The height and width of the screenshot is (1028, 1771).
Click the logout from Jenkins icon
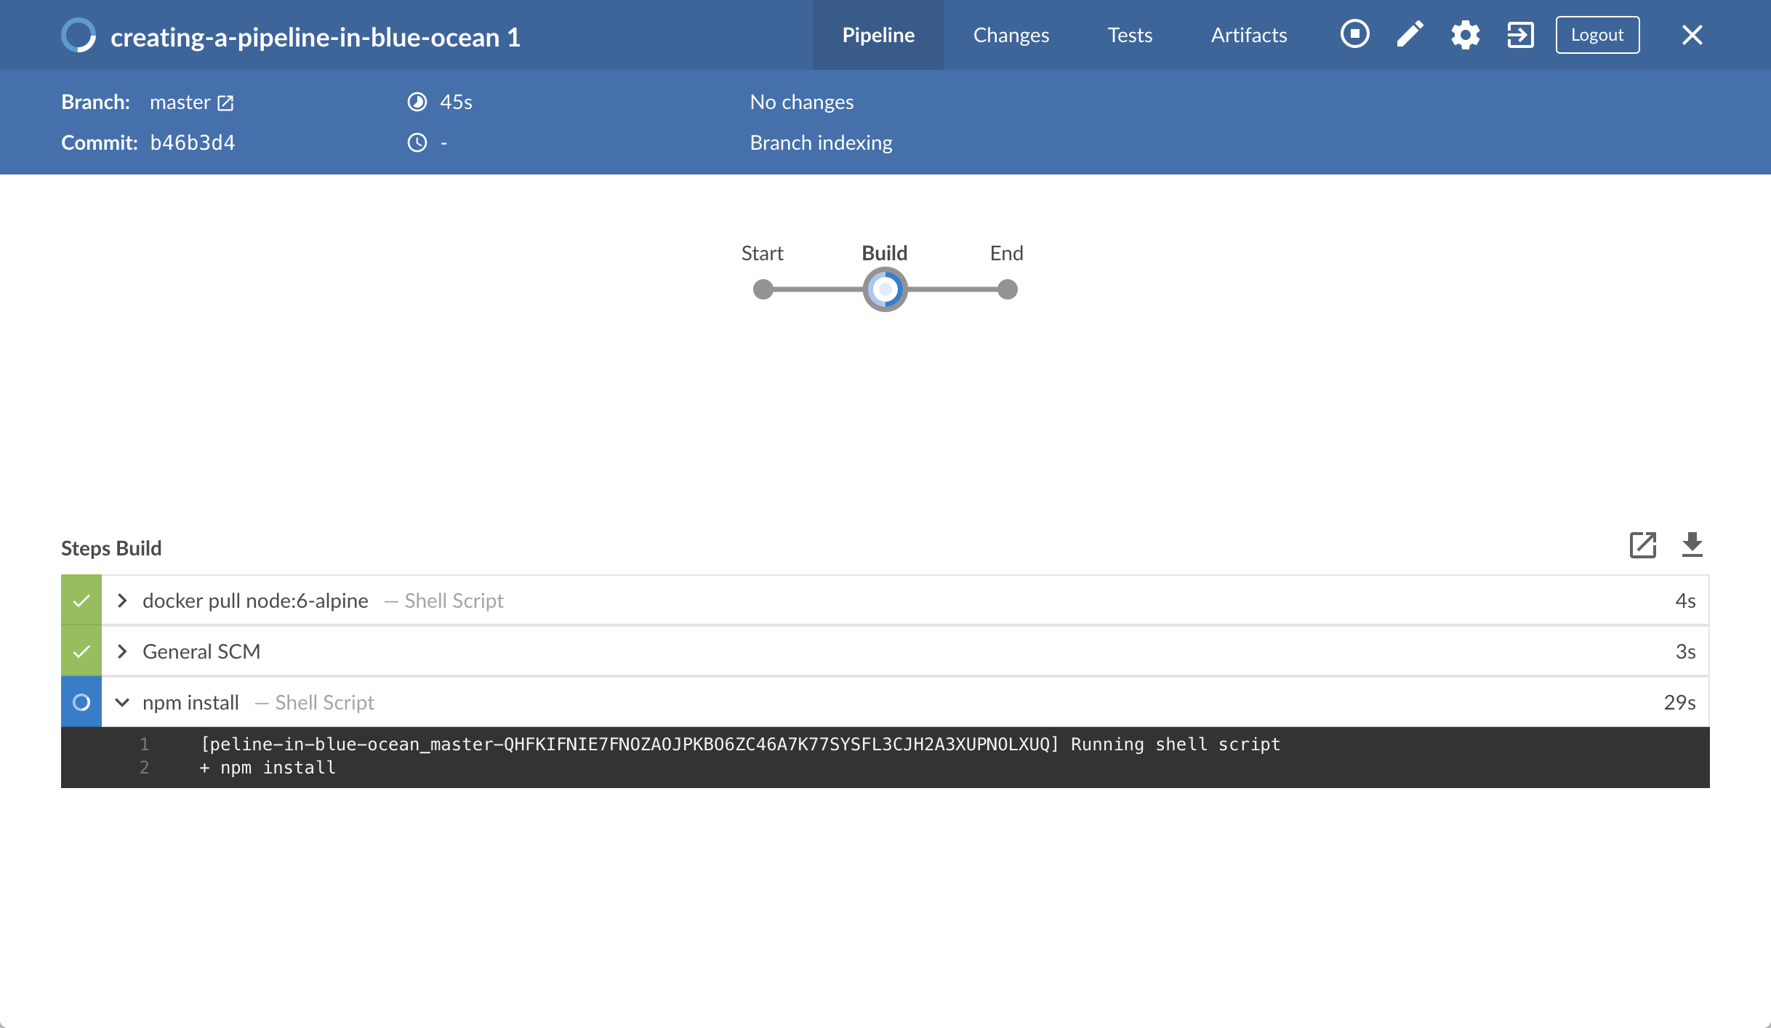(x=1519, y=34)
